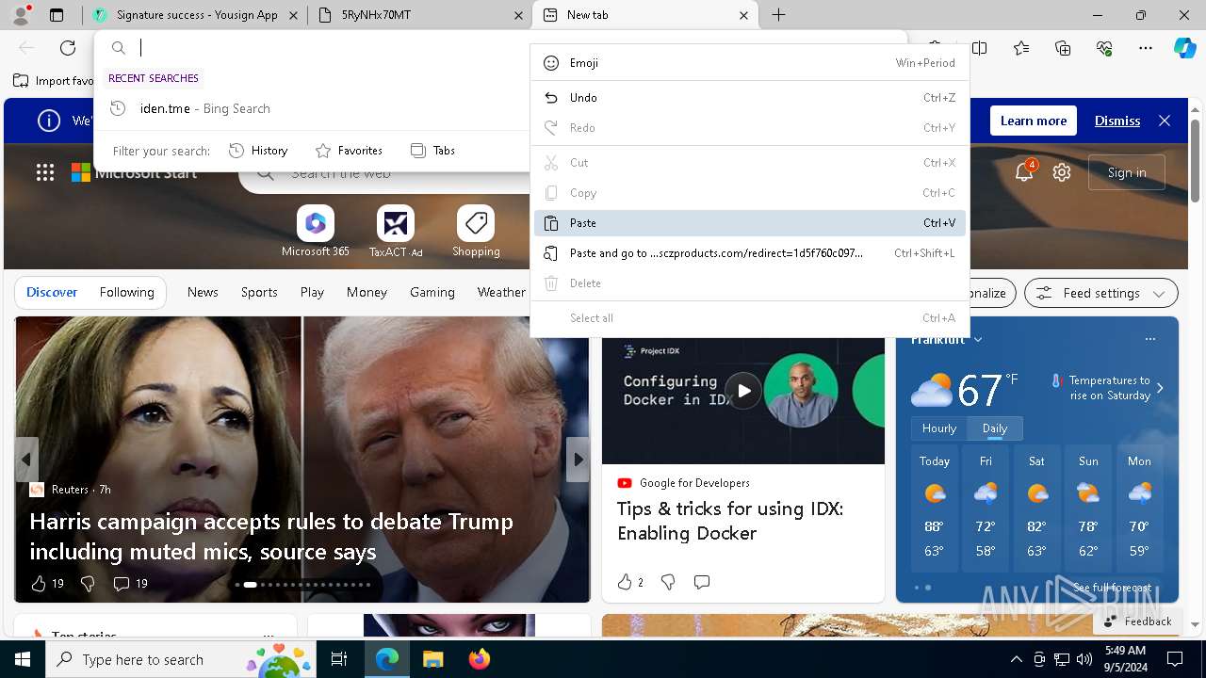Open the tab actions menu icon
The image size is (1206, 678).
coord(57,15)
